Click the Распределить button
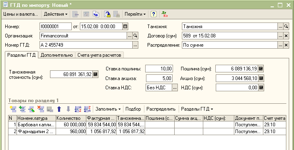The image size is (294, 150). 161,109
